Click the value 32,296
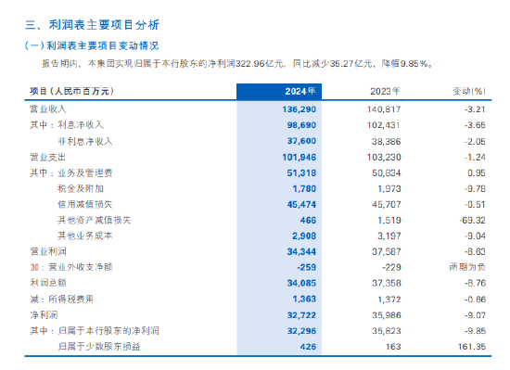 point(301,331)
